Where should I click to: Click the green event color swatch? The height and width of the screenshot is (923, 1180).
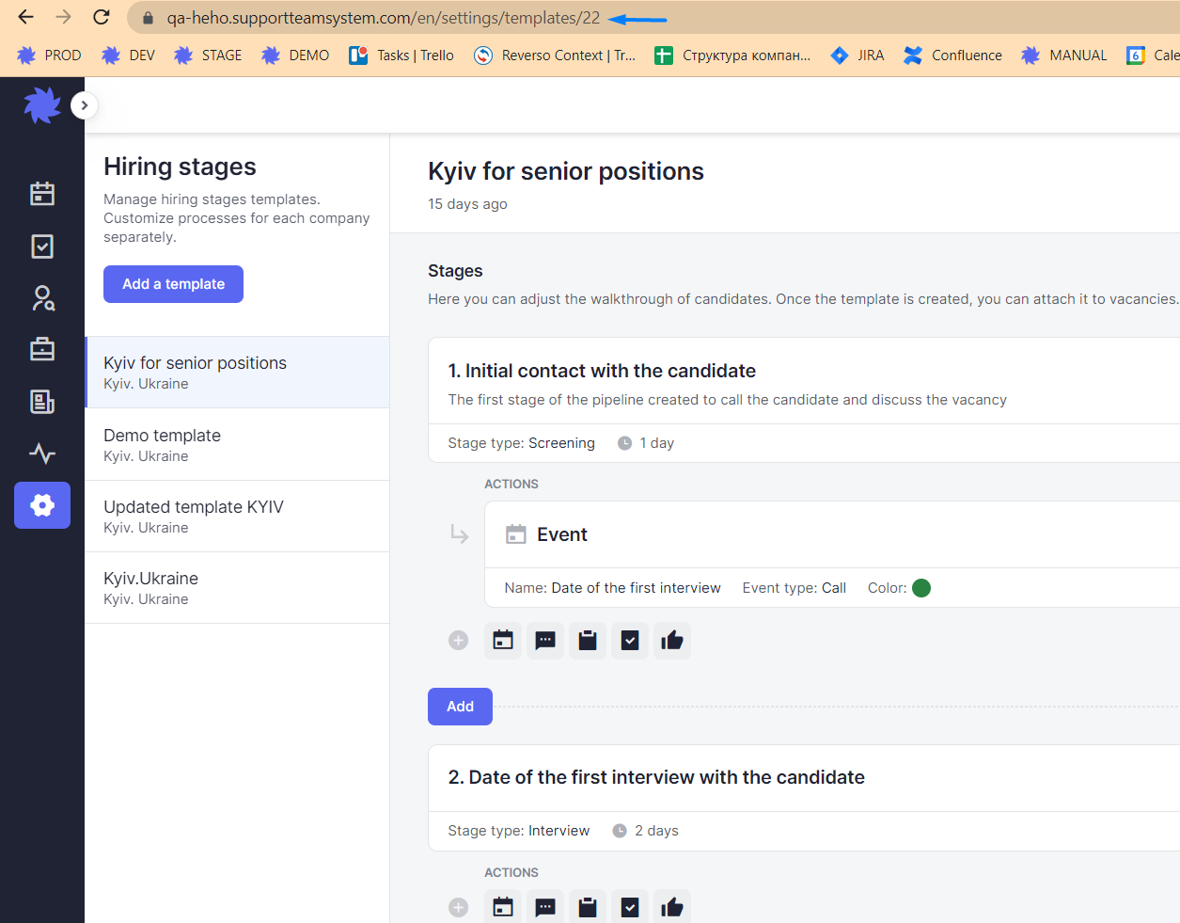pos(921,588)
